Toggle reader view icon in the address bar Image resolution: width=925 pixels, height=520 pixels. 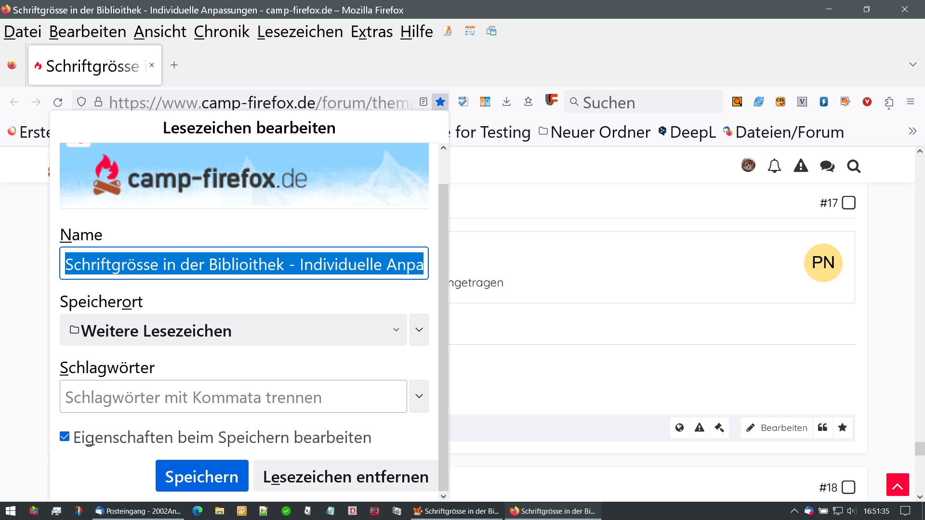click(x=423, y=102)
